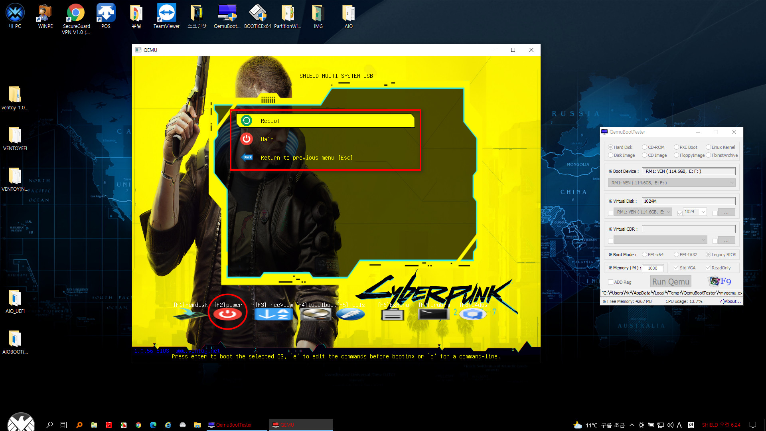Open the AIO_UEFI desktop folder
The height and width of the screenshot is (431, 766).
[x=15, y=301]
